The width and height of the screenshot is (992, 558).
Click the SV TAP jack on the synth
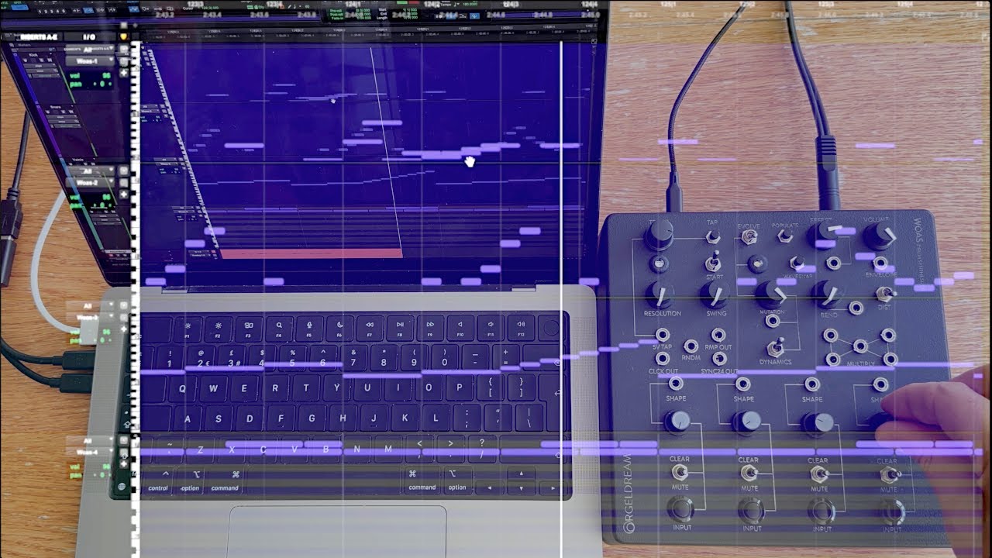coord(663,336)
